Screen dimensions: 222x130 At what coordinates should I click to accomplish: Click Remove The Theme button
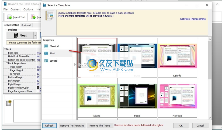tap(100, 125)
